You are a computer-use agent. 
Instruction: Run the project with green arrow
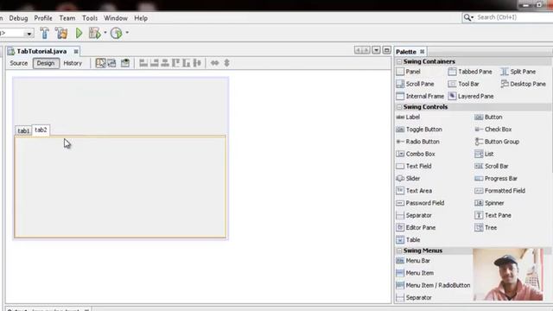pos(79,33)
